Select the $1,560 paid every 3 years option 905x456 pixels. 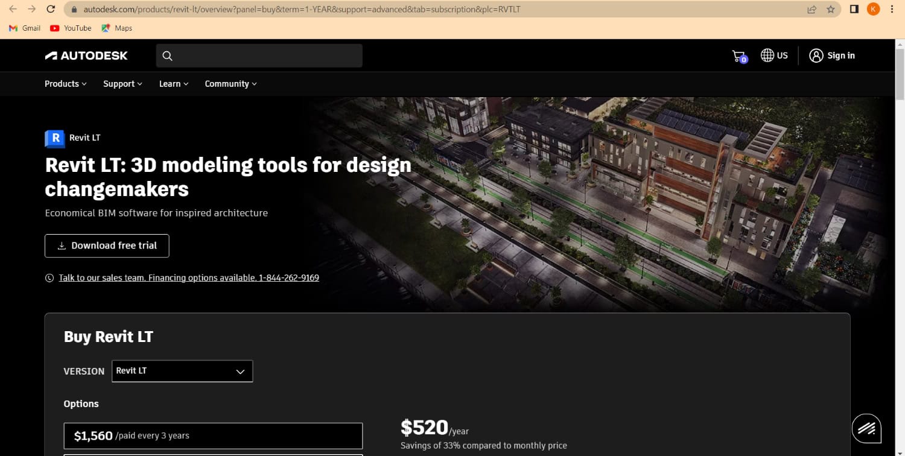point(213,435)
